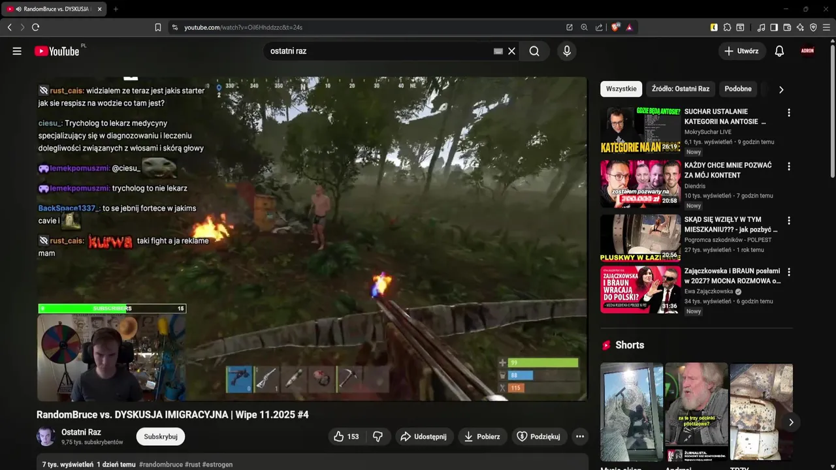Bookmark this page with the bookmark icon
Viewport: 836px width, 470px height.
click(x=158, y=27)
